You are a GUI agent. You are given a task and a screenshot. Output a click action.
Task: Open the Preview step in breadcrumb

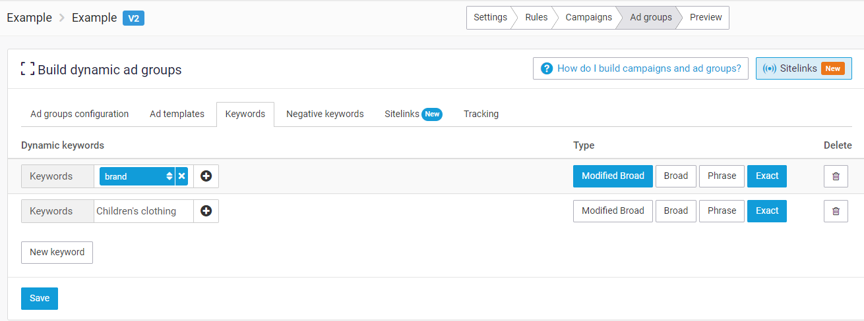click(705, 18)
